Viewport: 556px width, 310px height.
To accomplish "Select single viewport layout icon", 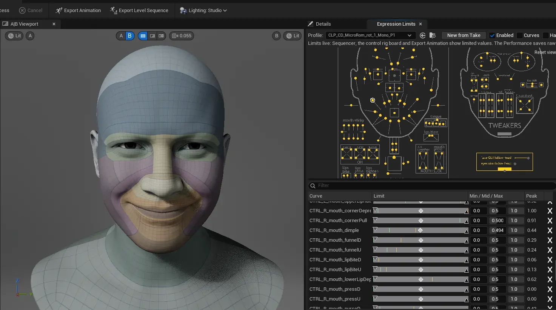I will 143,36.
